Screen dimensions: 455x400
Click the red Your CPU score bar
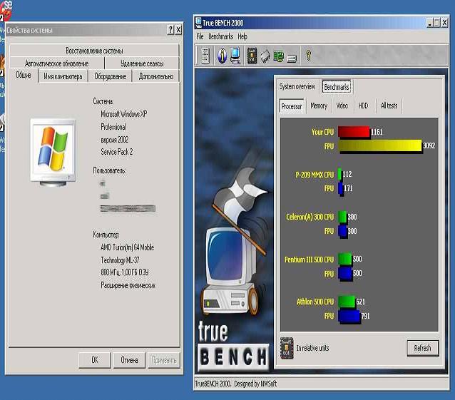[354, 132]
